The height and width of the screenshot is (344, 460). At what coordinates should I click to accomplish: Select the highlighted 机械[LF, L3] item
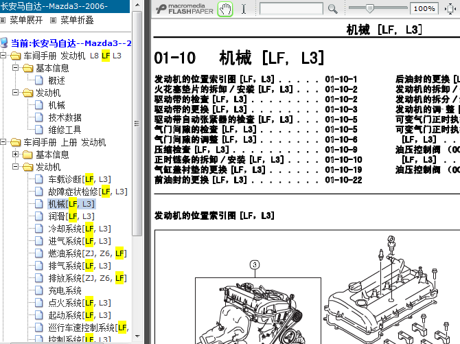[71, 204]
